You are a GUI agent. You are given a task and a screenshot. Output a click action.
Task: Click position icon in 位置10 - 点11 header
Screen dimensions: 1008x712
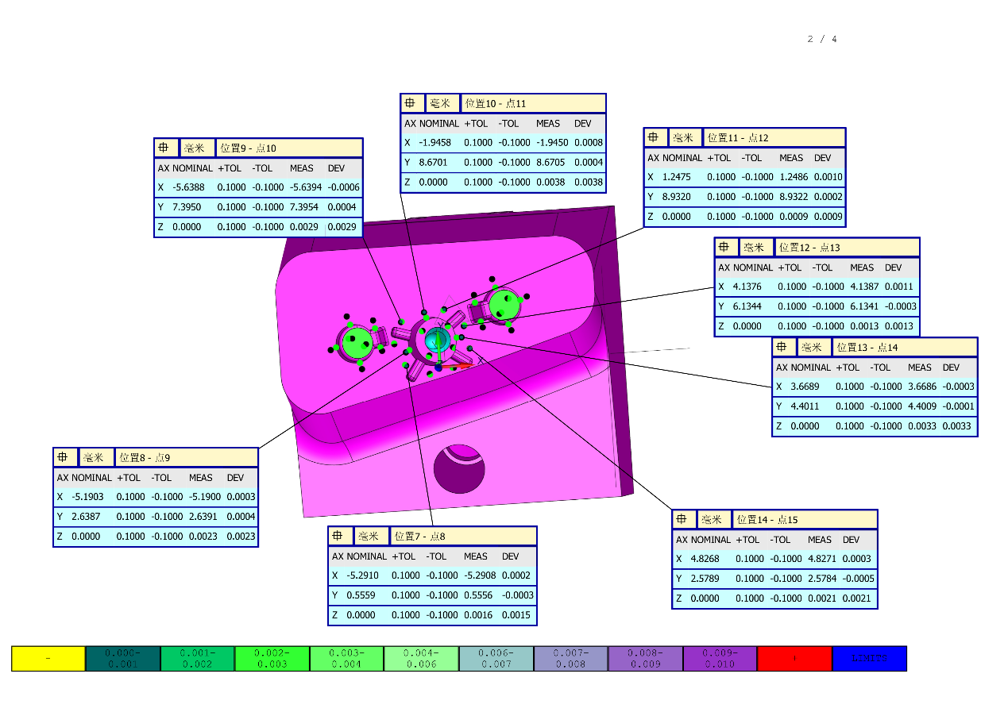(x=411, y=103)
